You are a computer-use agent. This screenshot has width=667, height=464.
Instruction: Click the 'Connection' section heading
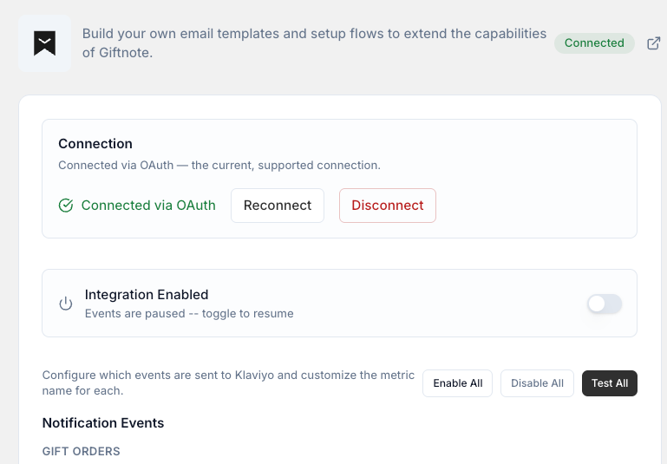(95, 144)
